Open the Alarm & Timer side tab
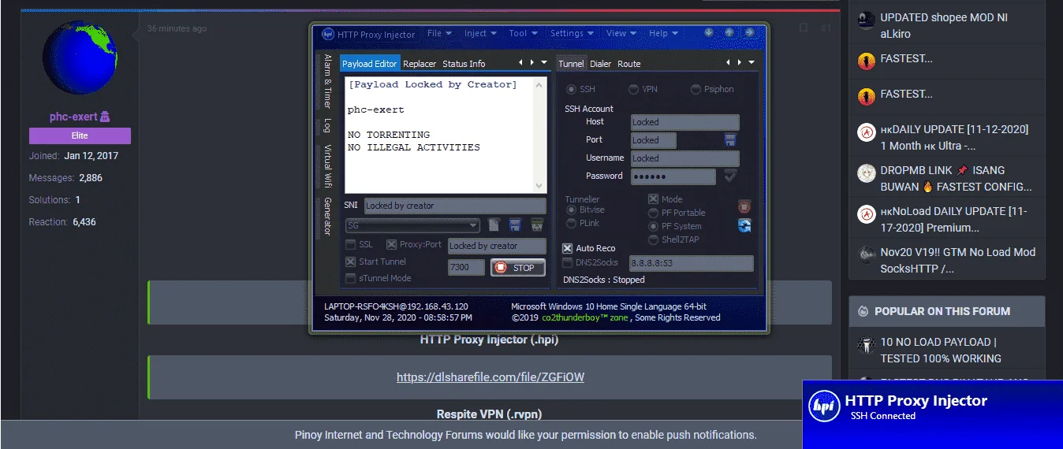1063x449 pixels. coord(328,82)
